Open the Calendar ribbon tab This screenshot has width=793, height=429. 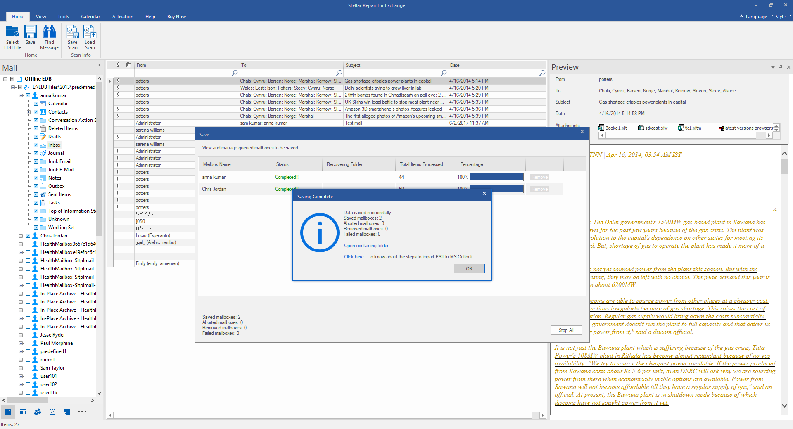pos(90,17)
